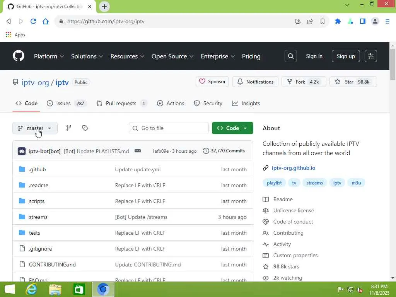The width and height of the screenshot is (396, 297).
Task: Open browser main menu hamburger
Action: click(x=387, y=22)
